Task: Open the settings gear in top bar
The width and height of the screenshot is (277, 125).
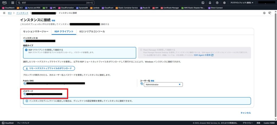Action: pos(224,3)
